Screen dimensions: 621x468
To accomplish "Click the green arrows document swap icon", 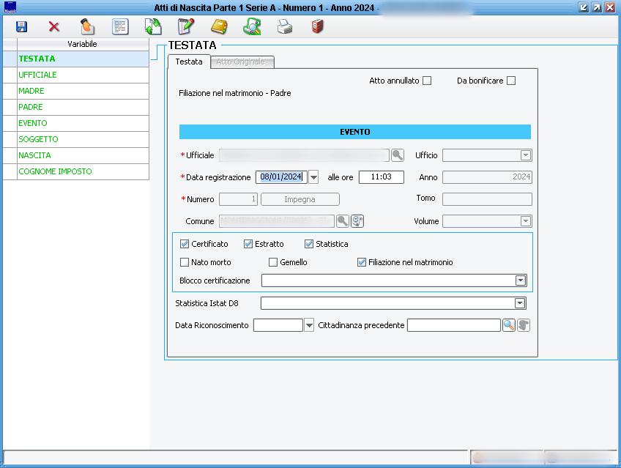I will coord(153,27).
